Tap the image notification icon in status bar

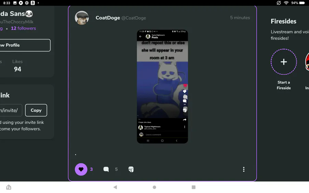15,3
